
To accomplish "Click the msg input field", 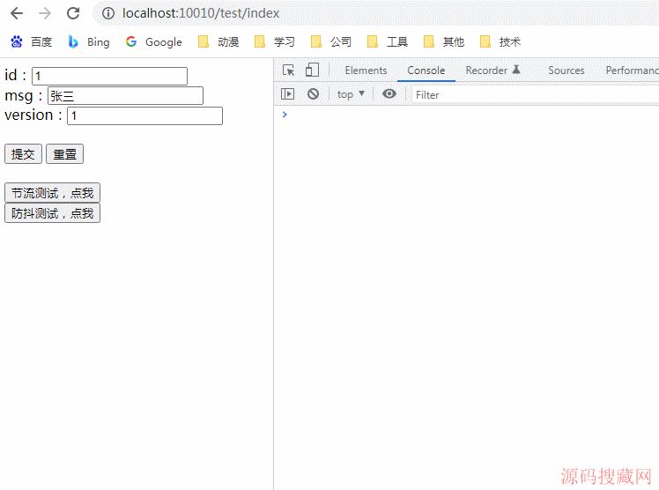I will coord(124,96).
